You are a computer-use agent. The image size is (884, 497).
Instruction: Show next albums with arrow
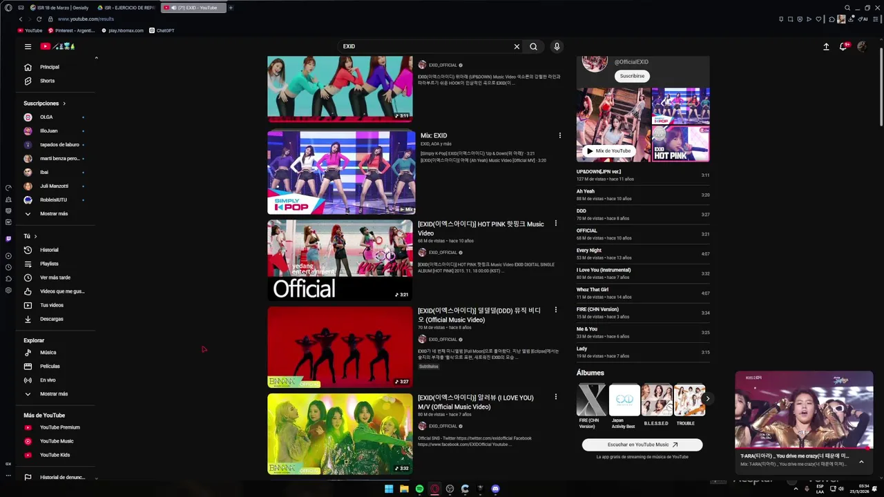click(x=707, y=398)
